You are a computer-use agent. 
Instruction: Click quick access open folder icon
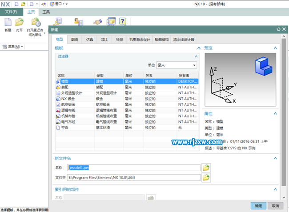point(23,4)
